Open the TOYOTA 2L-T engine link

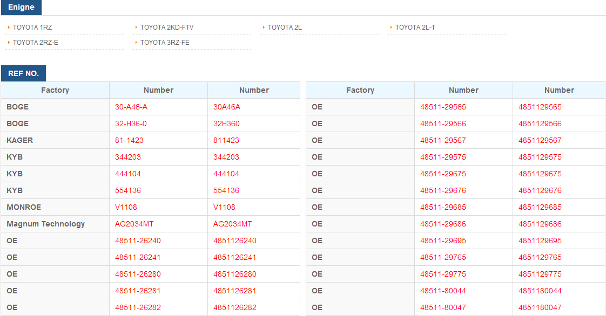[x=415, y=28]
